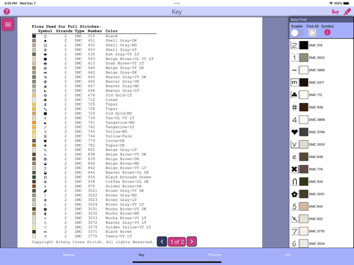Viewport: 354px width, 265px height.
Task: Click 'Mocha Brown-MD' color name
Action: [122, 213]
